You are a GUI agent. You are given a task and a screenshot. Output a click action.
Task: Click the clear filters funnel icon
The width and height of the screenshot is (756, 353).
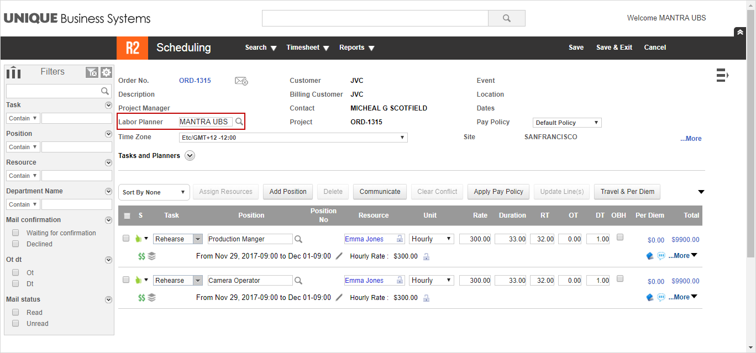[92, 72]
